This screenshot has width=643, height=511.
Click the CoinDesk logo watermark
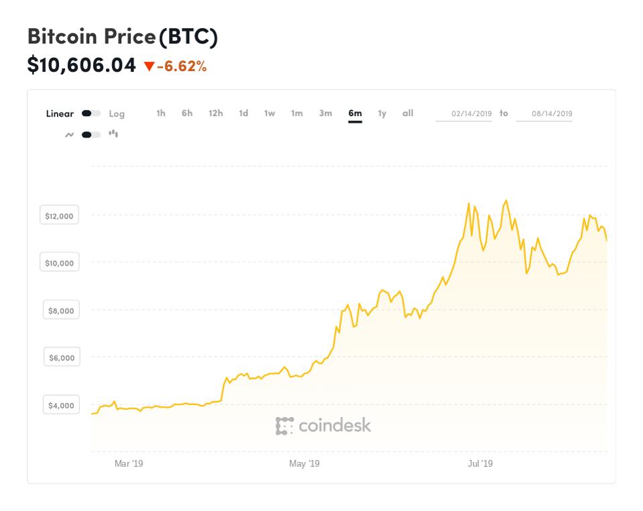coord(323,426)
